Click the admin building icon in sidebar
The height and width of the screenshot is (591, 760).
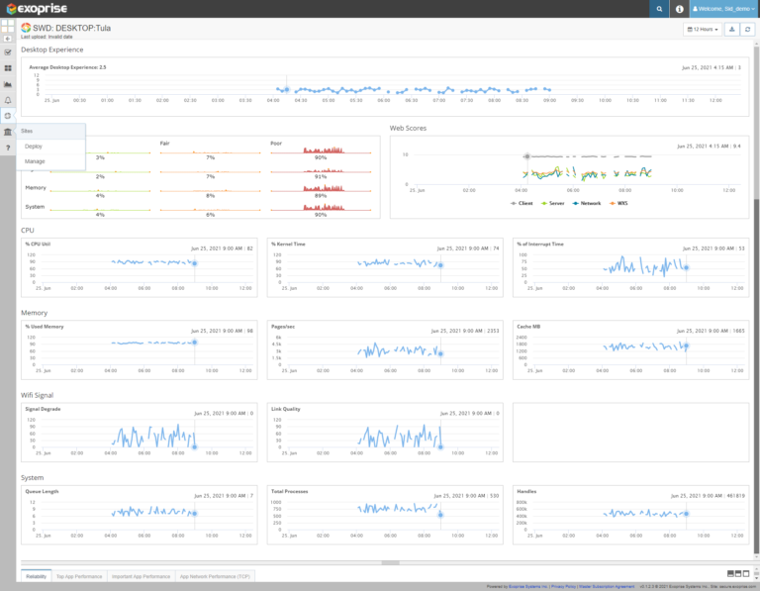tap(8, 132)
